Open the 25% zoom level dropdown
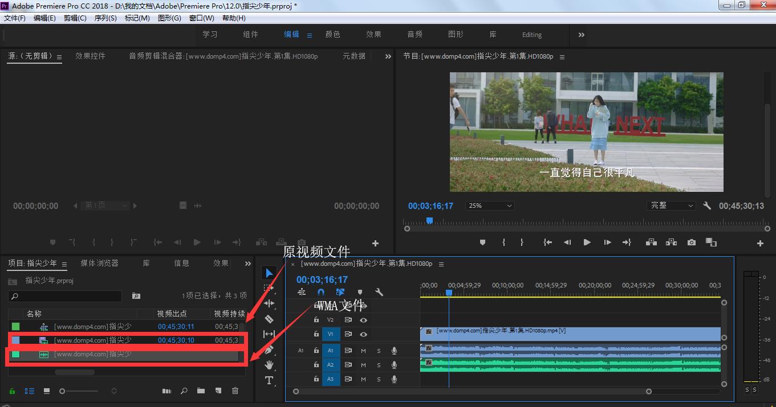The height and width of the screenshot is (407, 776). click(x=489, y=205)
